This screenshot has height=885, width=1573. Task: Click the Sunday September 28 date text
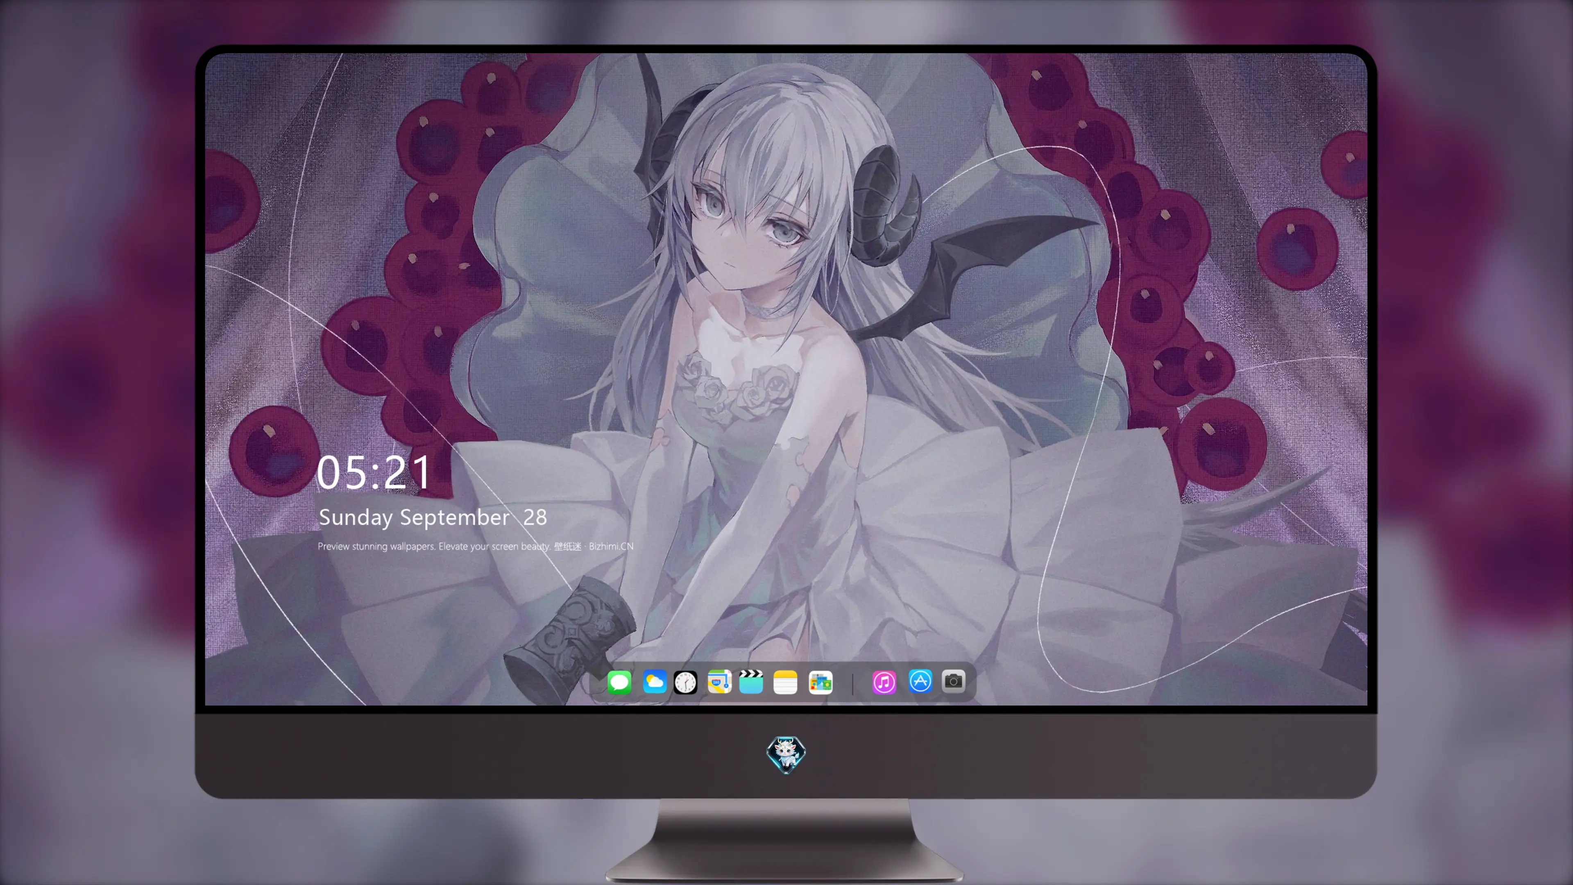point(433,517)
